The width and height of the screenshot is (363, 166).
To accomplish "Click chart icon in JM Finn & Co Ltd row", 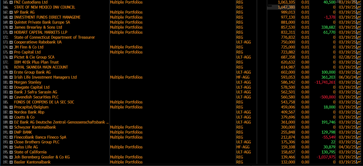I will pyautogui.click(x=358, y=47).
